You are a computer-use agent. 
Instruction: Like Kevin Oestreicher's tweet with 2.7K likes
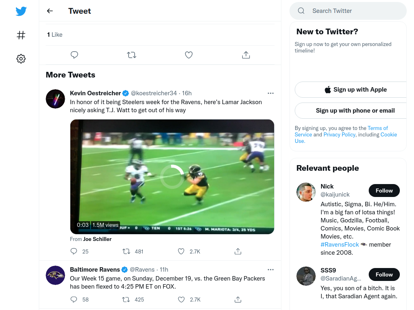181,251
